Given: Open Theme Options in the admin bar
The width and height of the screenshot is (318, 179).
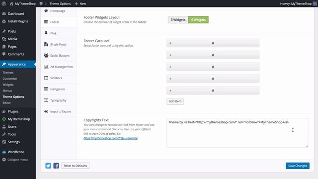Looking at the screenshot, I should click(60, 3).
